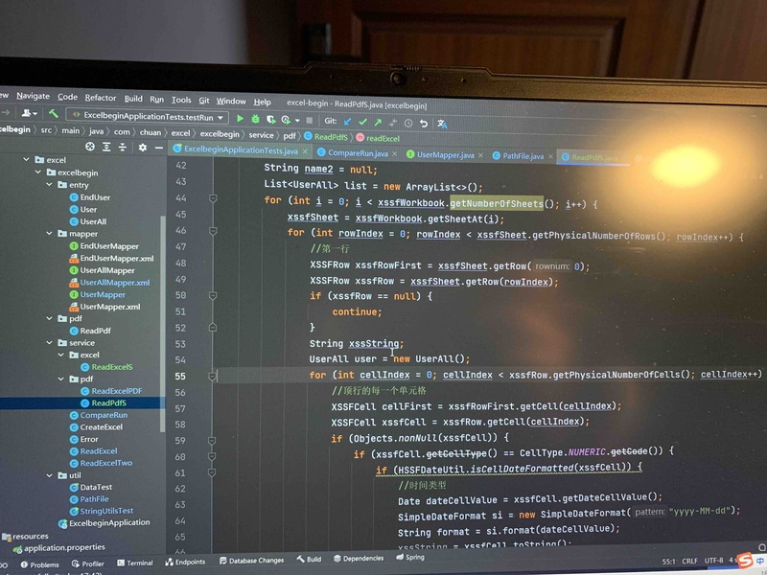This screenshot has height=575, width=767.
Task: Click the 55:1 caret position indicator
Action: [x=668, y=562]
